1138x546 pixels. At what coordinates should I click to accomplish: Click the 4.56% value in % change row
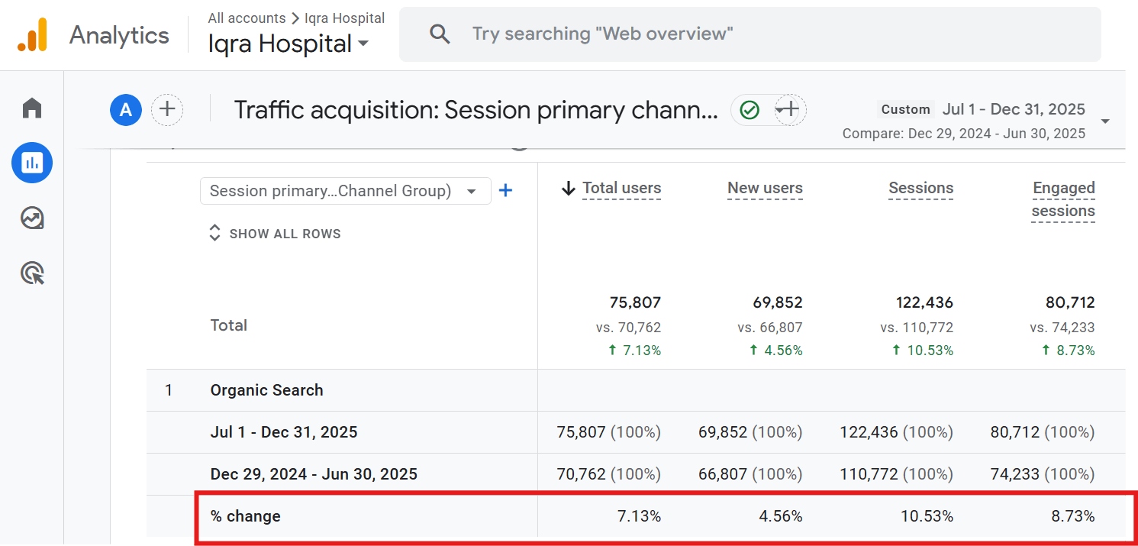point(780,516)
